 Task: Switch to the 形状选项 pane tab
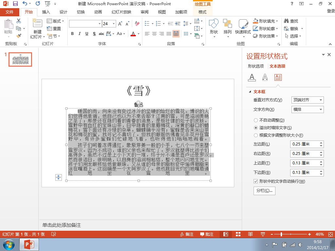256,66
